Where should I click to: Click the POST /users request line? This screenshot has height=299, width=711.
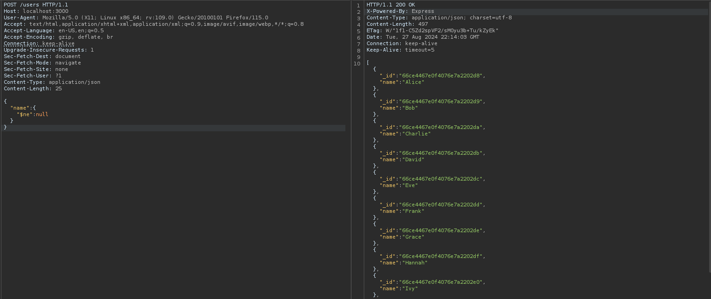[35, 5]
